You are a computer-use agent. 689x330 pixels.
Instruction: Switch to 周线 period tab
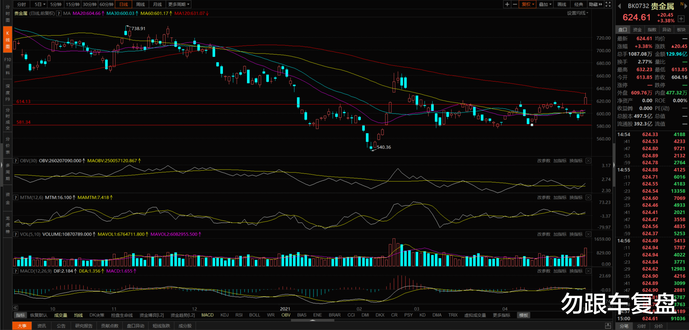(140, 4)
